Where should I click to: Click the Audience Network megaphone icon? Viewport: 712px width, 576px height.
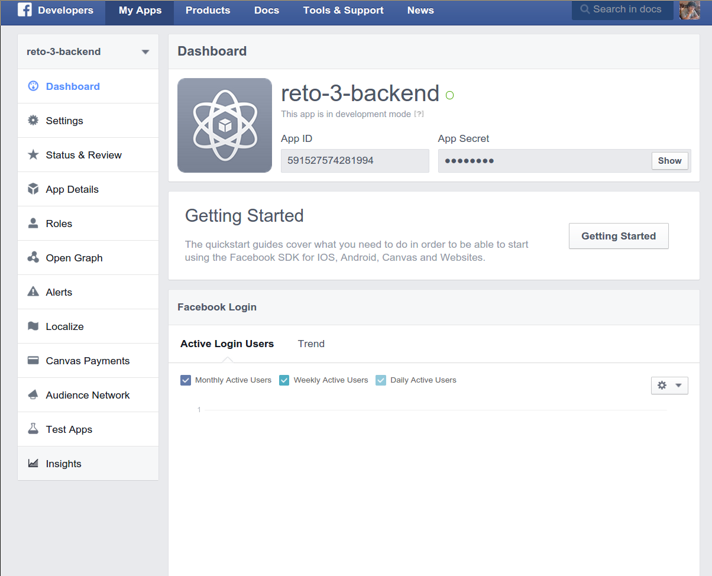pos(33,394)
